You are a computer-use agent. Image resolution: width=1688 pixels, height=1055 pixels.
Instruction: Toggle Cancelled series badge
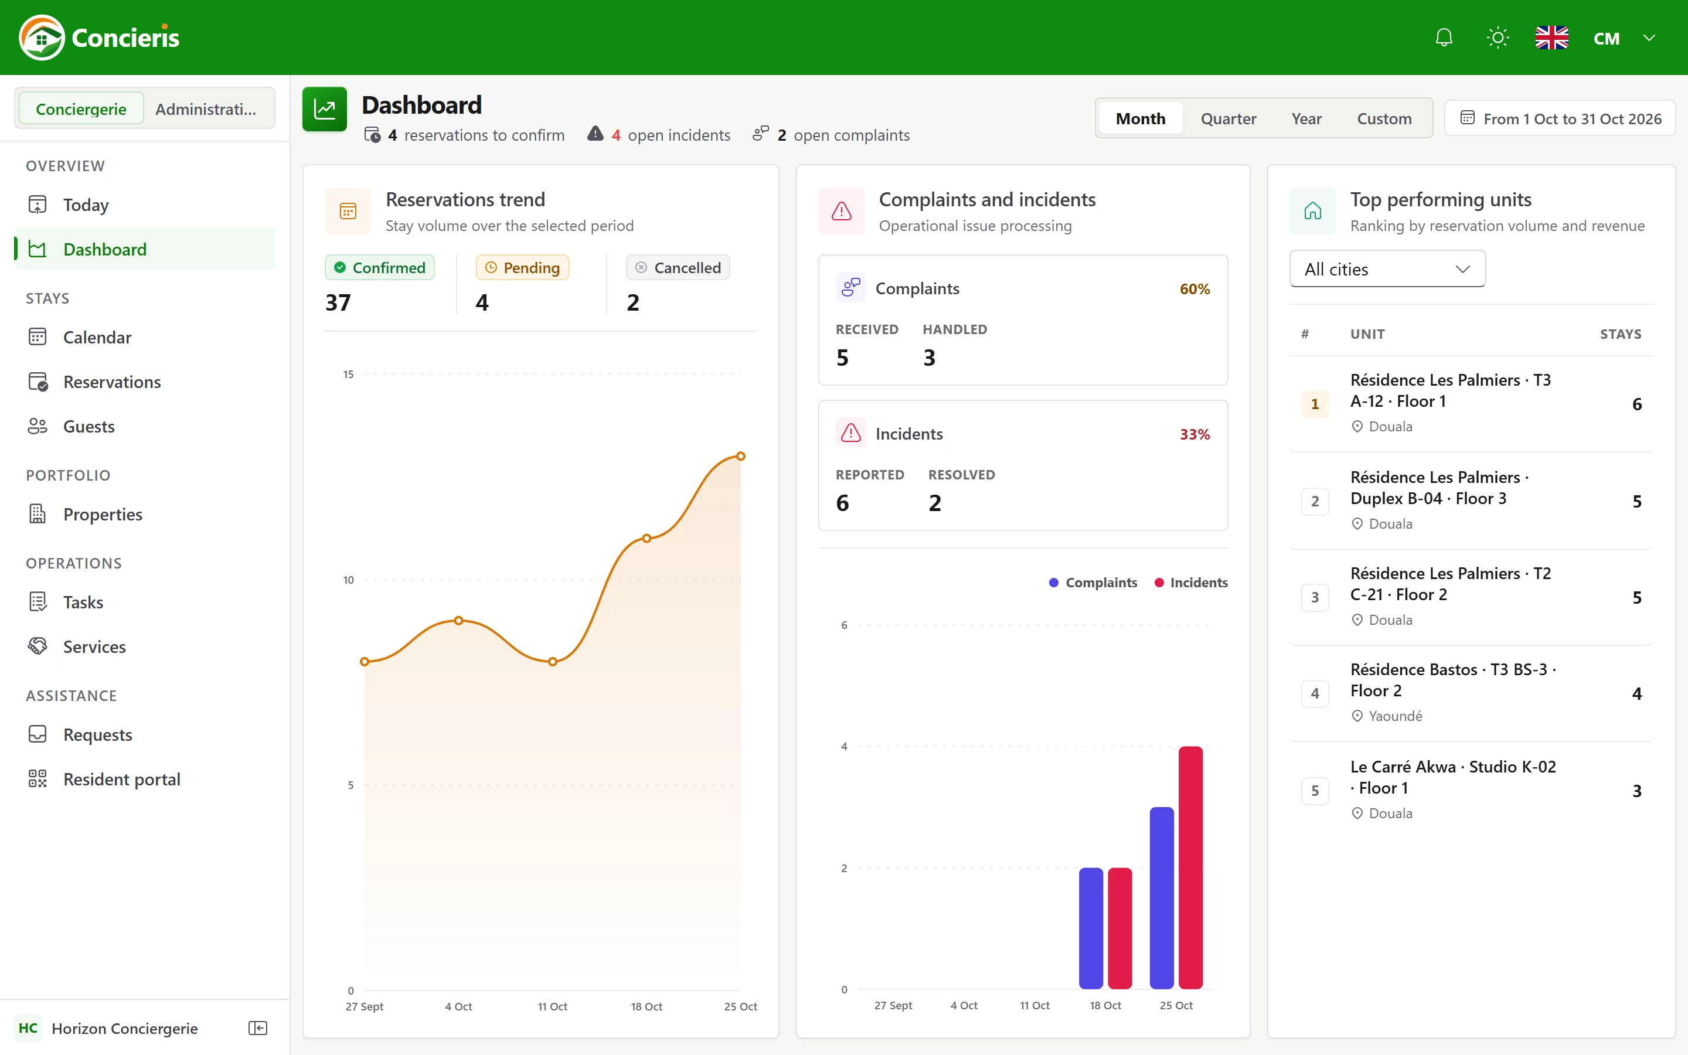coord(678,268)
